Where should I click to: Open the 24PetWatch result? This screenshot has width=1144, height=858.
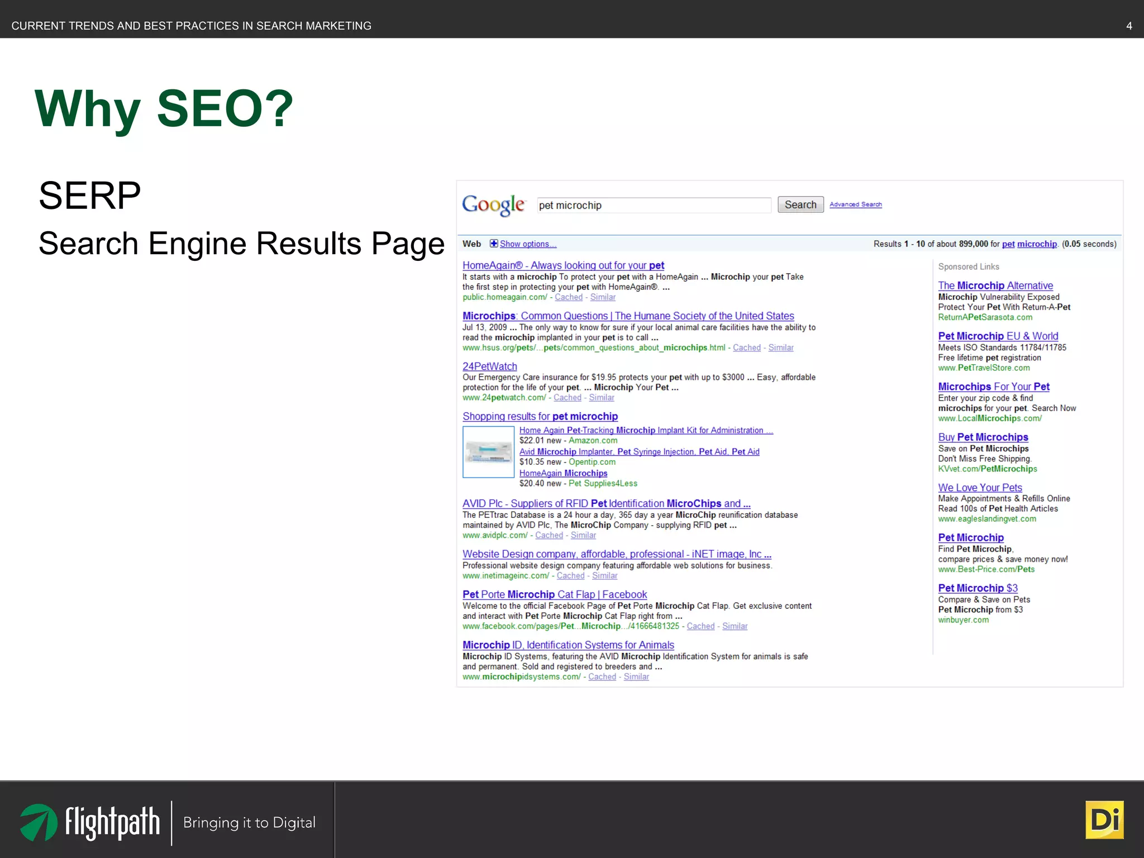[x=490, y=366]
